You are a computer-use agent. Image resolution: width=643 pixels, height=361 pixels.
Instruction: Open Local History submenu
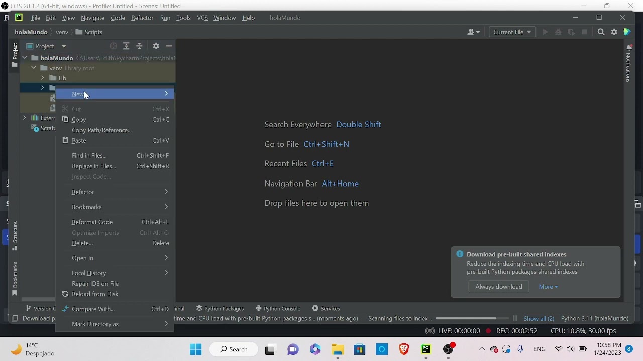tap(115, 273)
